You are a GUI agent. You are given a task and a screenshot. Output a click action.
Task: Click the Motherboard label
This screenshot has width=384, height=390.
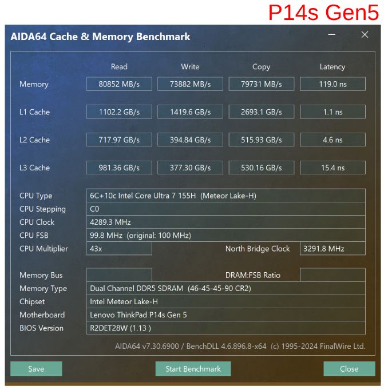(42, 315)
